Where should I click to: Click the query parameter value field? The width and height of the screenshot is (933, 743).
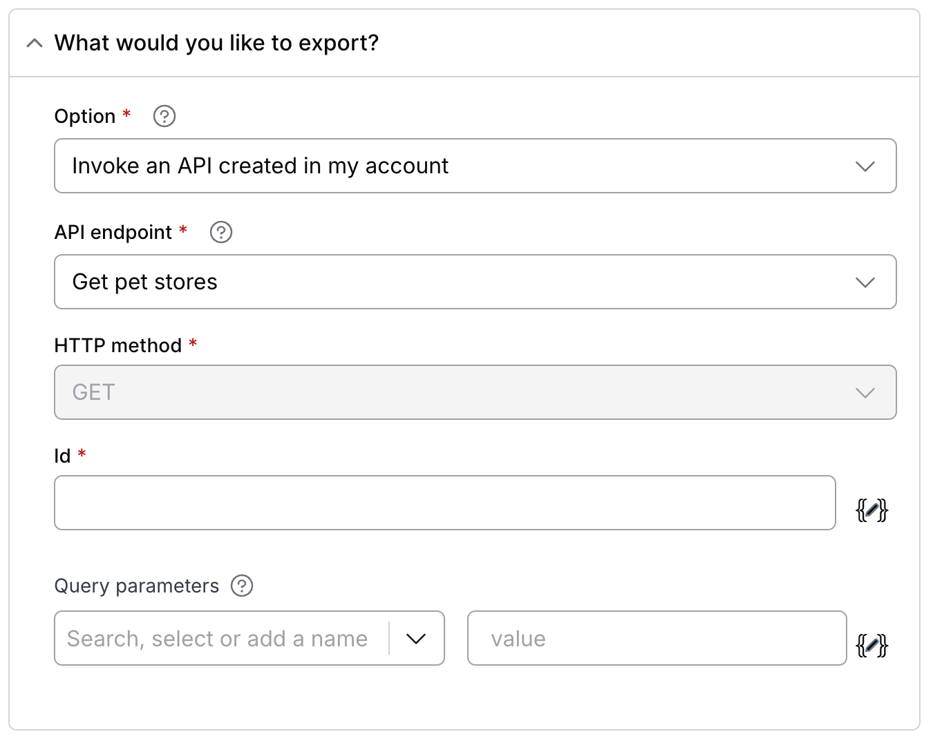click(657, 638)
